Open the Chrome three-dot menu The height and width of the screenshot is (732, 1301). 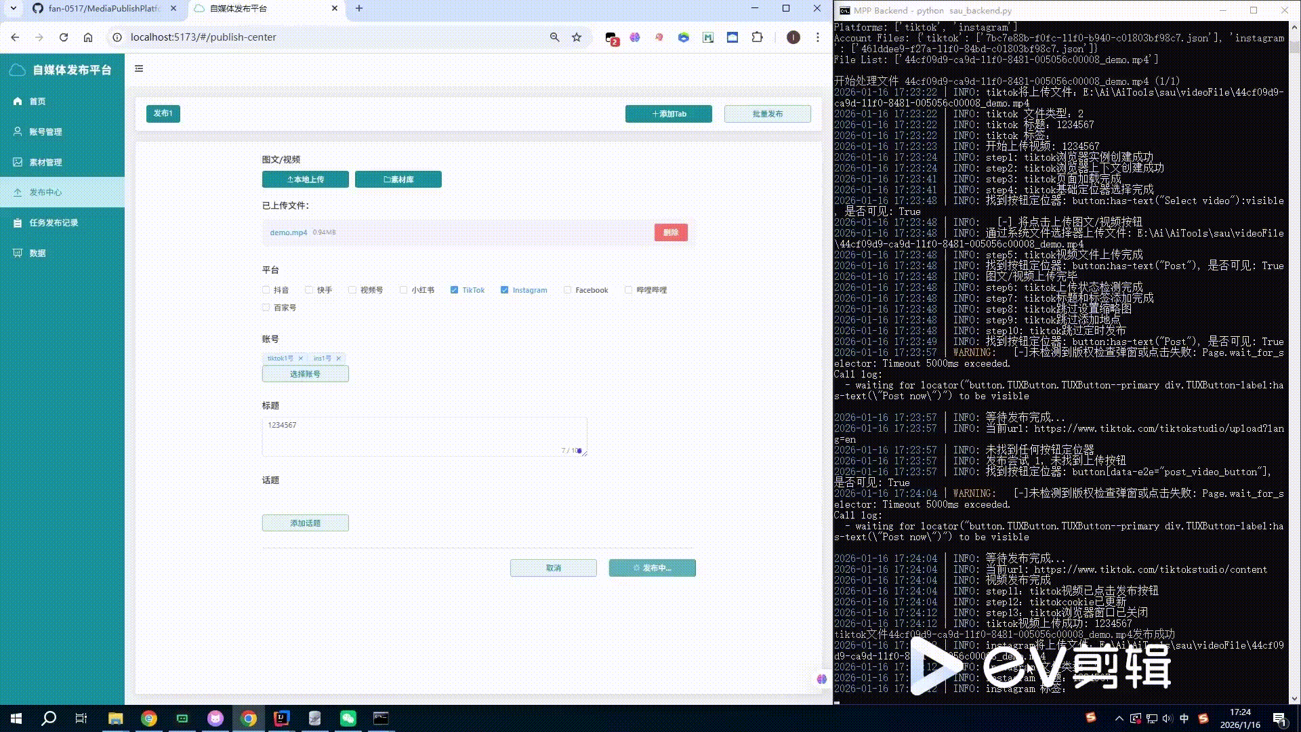click(x=818, y=37)
